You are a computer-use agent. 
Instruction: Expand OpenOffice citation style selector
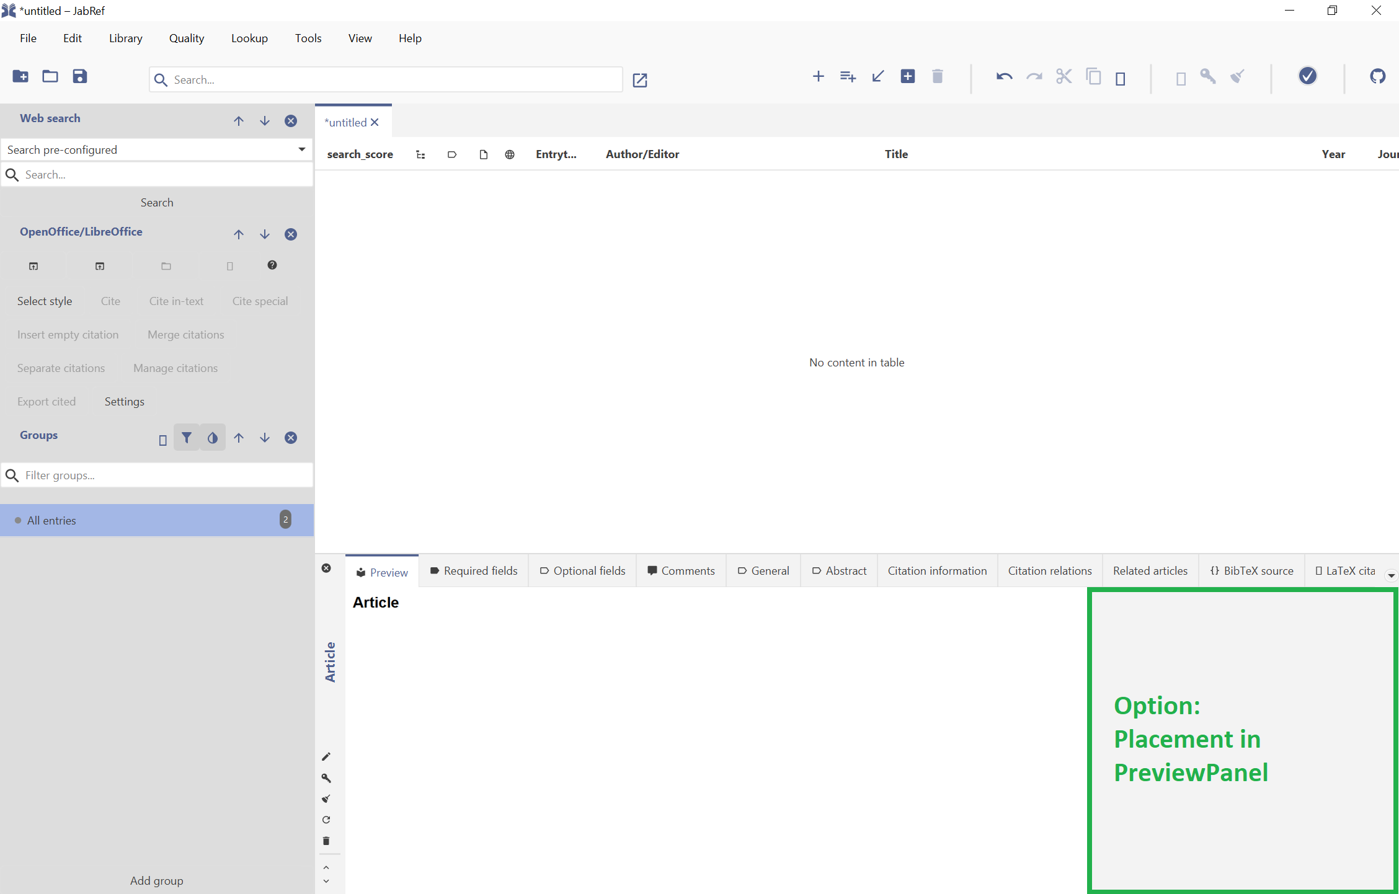(x=46, y=299)
